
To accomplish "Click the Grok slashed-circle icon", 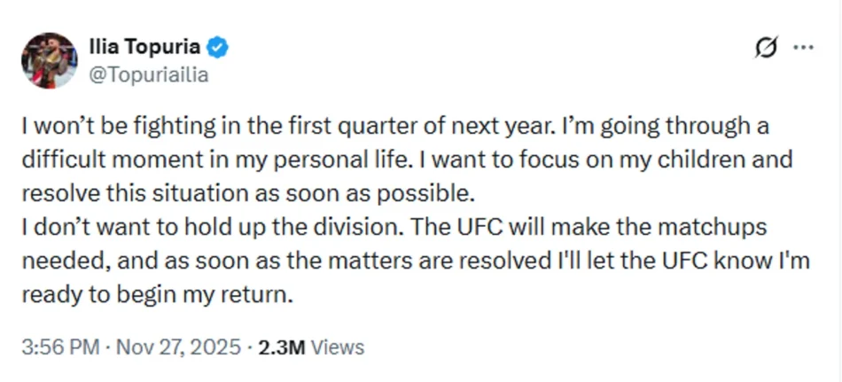I will (x=765, y=48).
